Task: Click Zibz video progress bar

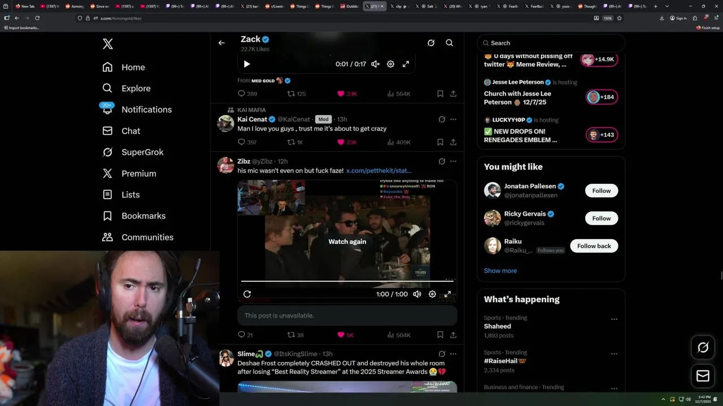Action: click(347, 280)
